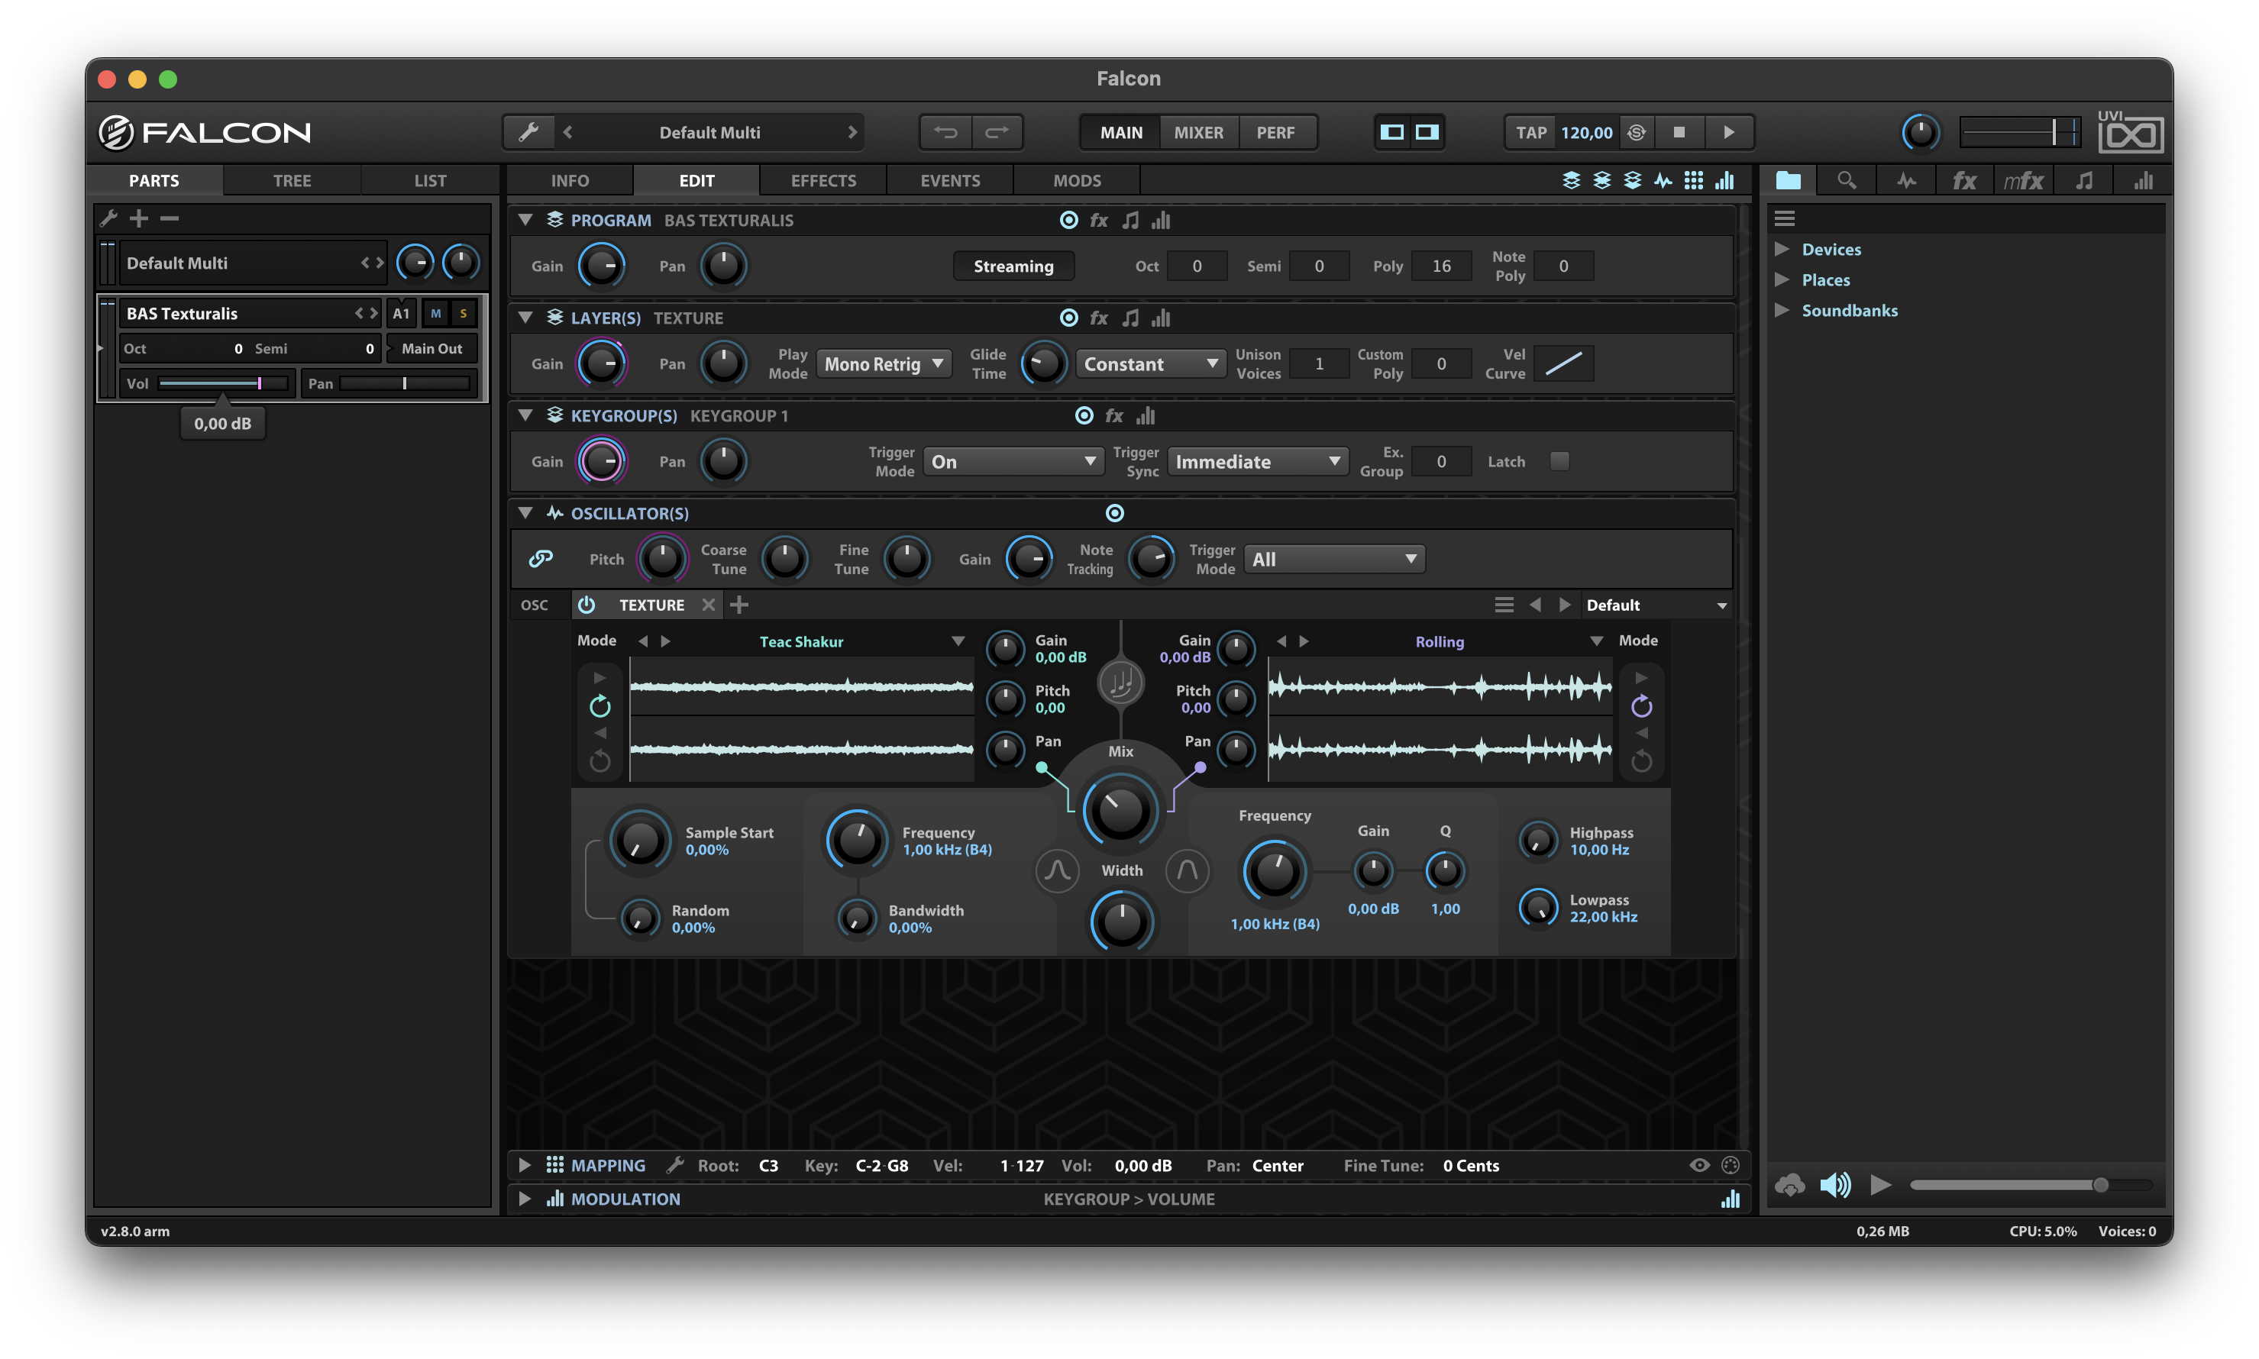Expand the MODULATION section
2259x1359 pixels.
525,1199
